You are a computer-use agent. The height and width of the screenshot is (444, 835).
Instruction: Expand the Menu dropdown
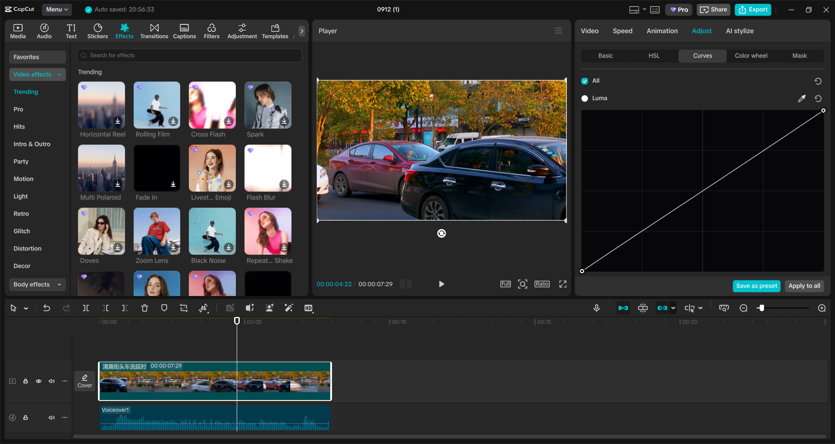(x=57, y=9)
